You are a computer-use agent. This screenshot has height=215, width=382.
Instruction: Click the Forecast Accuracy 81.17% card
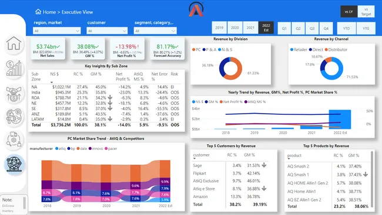click(x=167, y=49)
